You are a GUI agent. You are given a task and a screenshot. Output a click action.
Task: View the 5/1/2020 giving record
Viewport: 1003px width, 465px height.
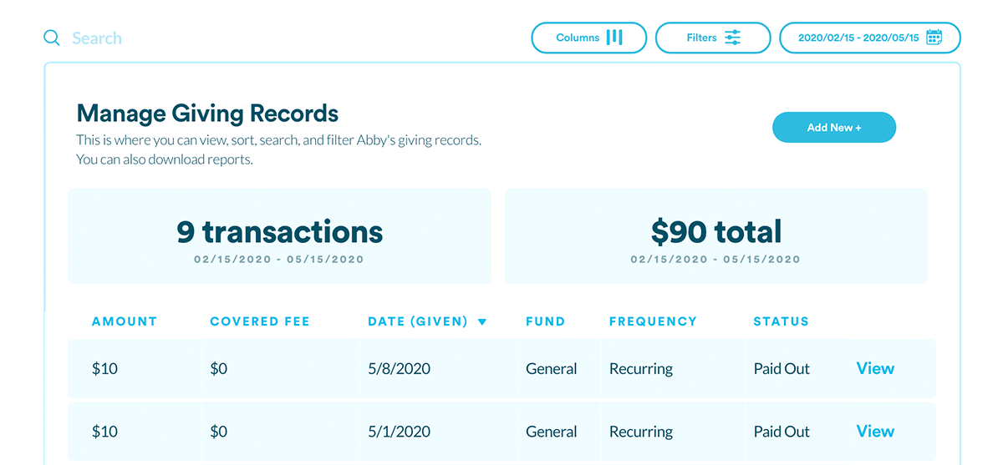(875, 432)
